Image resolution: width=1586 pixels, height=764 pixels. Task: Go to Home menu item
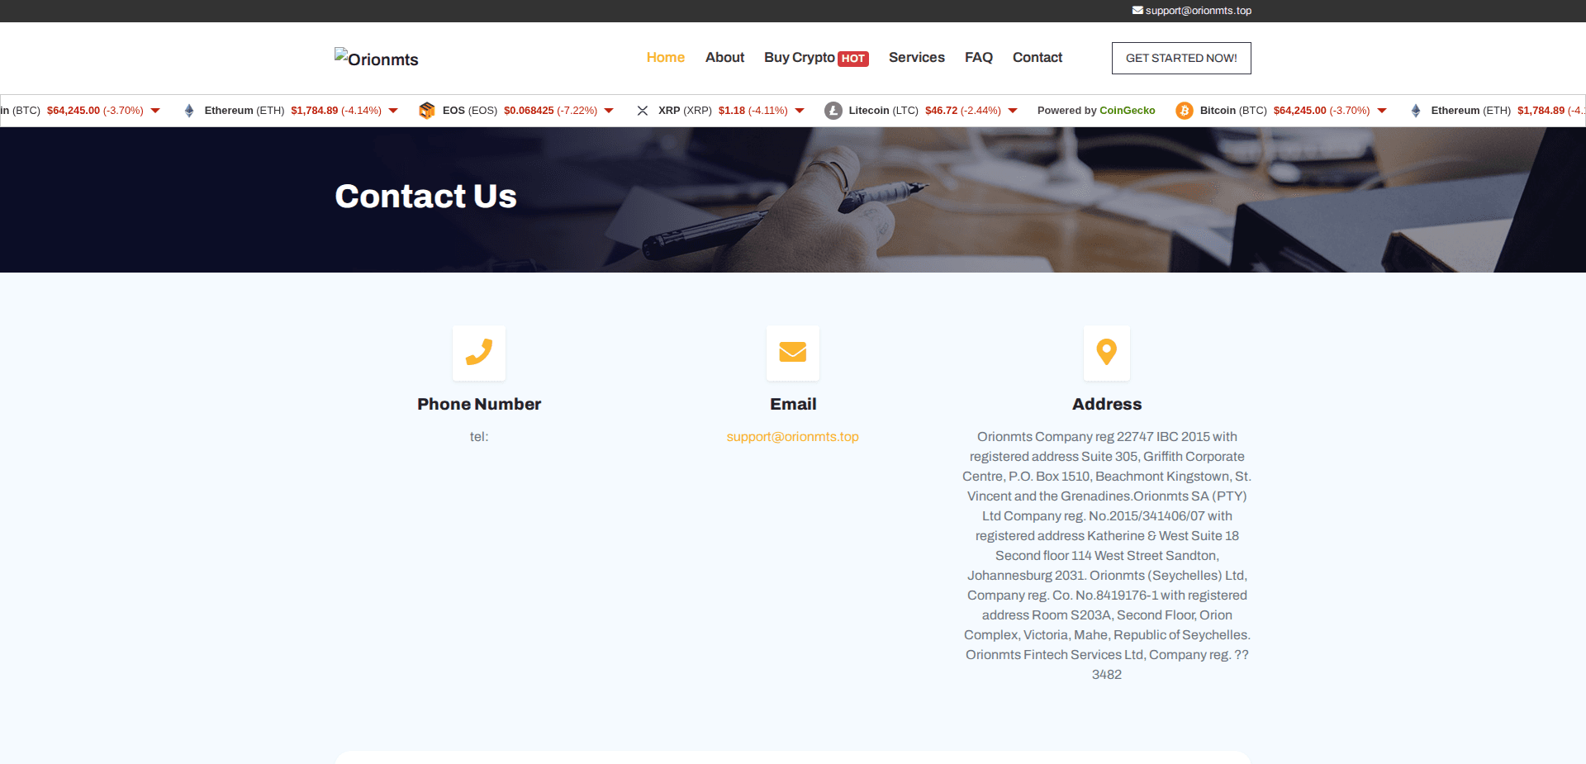tap(665, 57)
